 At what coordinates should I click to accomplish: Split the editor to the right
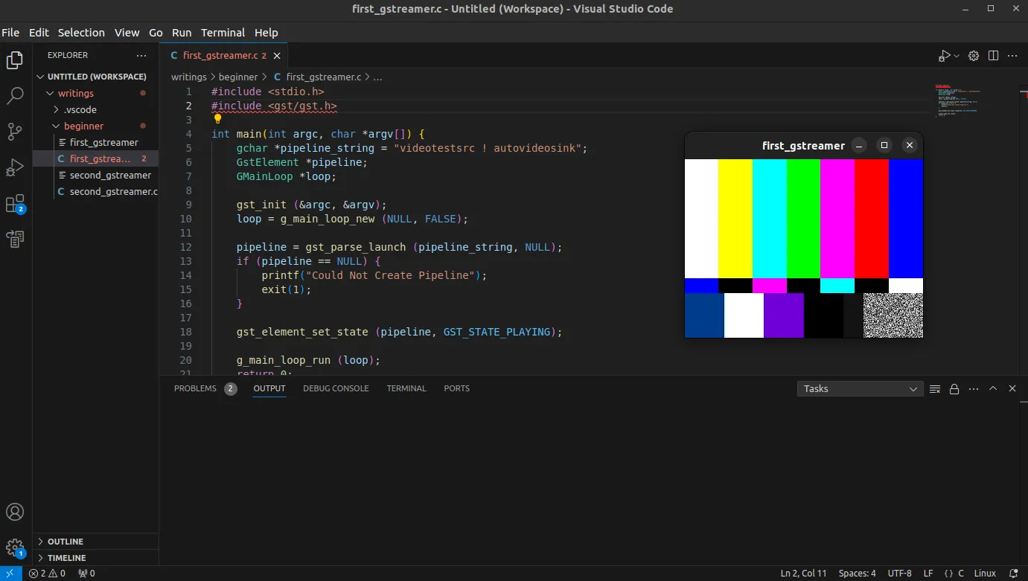click(993, 56)
